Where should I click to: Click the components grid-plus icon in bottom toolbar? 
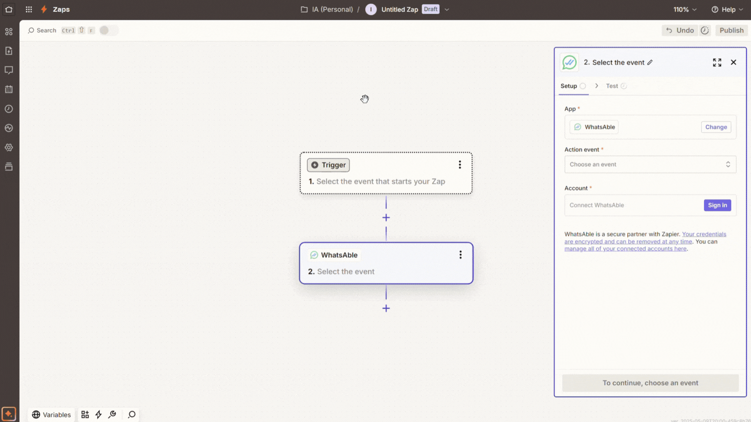pyautogui.click(x=85, y=415)
